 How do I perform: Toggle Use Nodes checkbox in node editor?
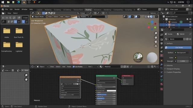tap(74, 67)
